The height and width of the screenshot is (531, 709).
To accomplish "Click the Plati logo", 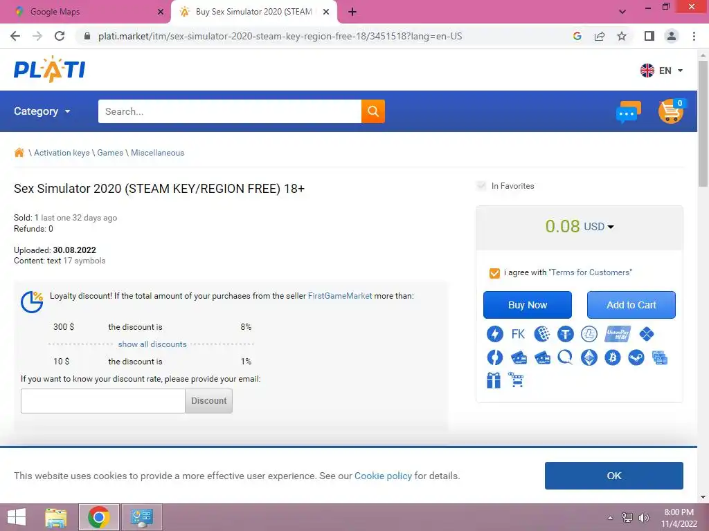I will tap(49, 70).
